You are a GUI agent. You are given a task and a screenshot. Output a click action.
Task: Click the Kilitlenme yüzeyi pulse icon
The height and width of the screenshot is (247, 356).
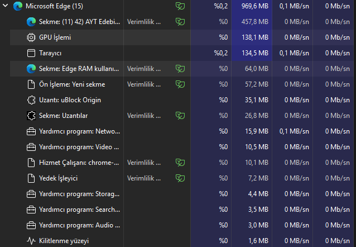31,241
